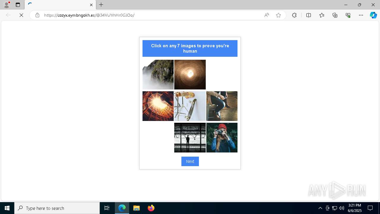The height and width of the screenshot is (214, 380).
Task: Show hidden system tray icons
Action: point(320,208)
